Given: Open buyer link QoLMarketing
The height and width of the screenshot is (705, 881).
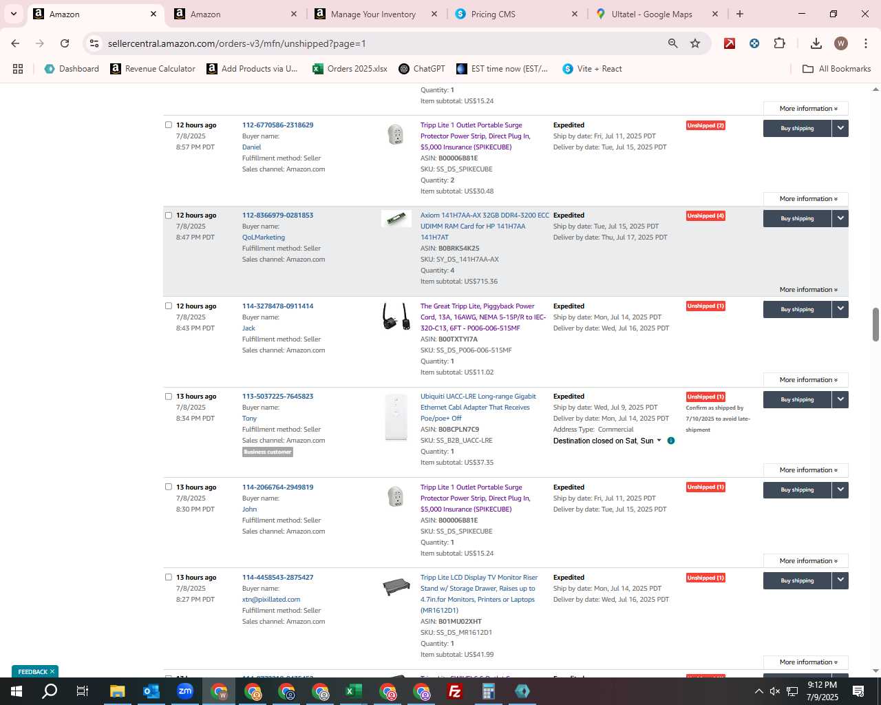Looking at the screenshot, I should pyautogui.click(x=264, y=237).
